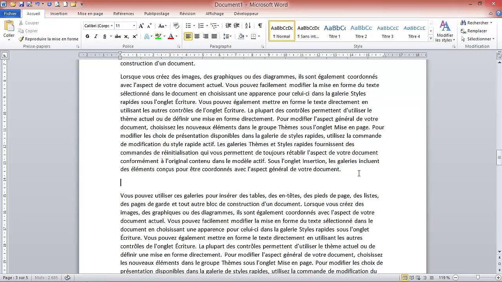The height and width of the screenshot is (282, 502).
Task: Click the page count 'Page : 3 sur 5'
Action: 16,278
